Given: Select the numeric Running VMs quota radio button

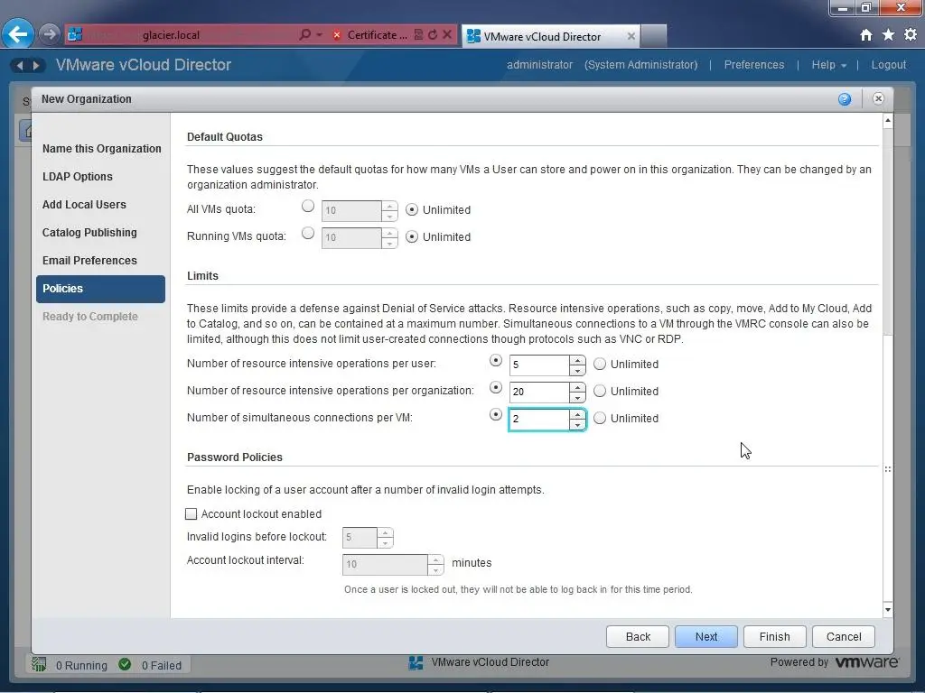Looking at the screenshot, I should 308,234.
